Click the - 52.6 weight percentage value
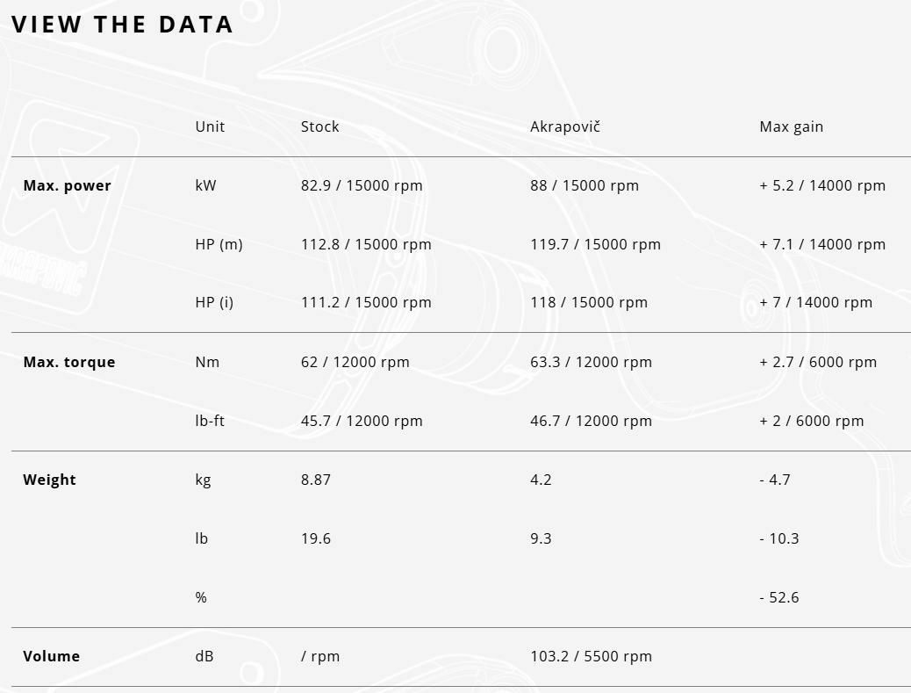 click(x=778, y=597)
